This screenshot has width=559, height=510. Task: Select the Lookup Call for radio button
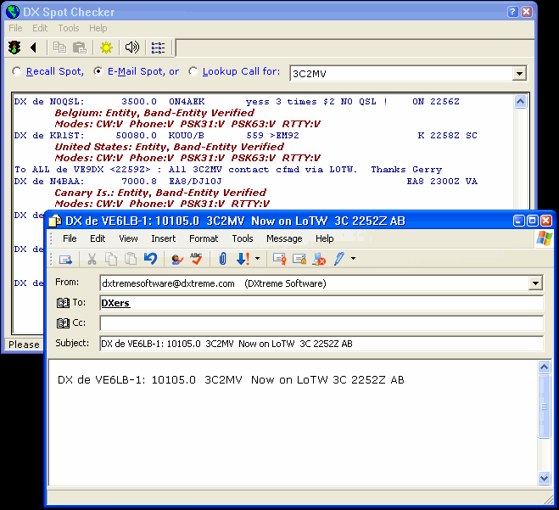pyautogui.click(x=193, y=71)
